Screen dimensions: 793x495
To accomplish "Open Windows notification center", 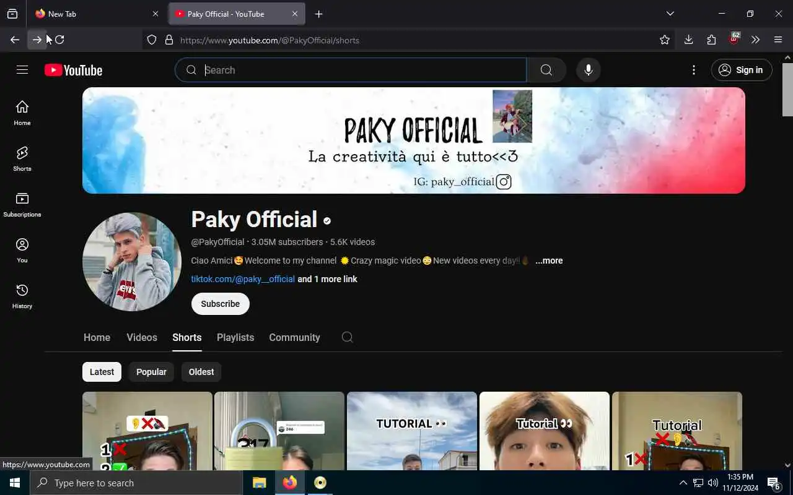I will click(x=774, y=483).
